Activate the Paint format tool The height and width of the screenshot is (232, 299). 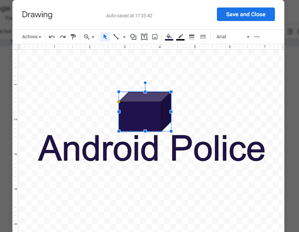[x=73, y=37]
